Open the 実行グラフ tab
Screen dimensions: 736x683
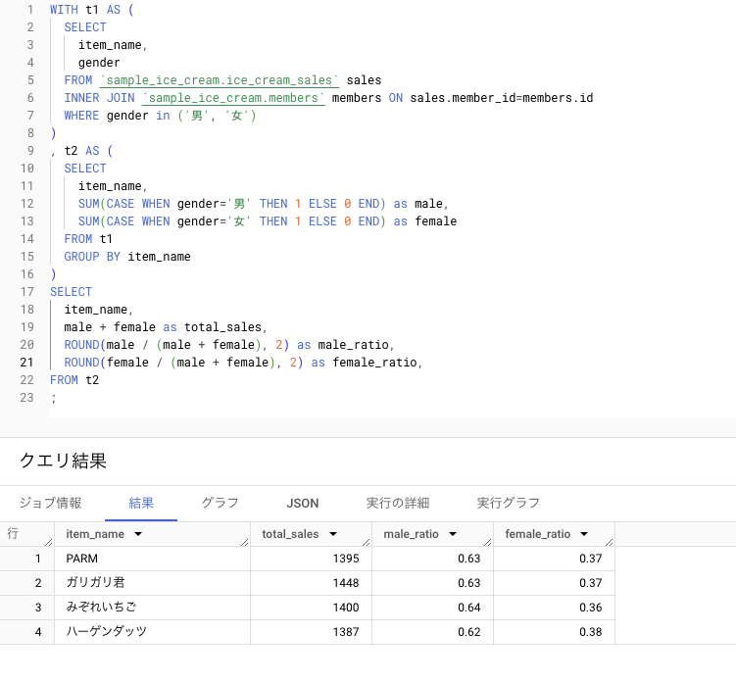[x=508, y=504]
